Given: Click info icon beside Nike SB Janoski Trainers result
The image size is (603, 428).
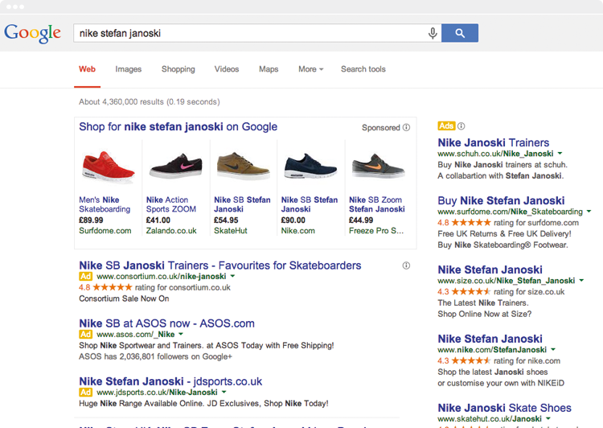Looking at the screenshot, I should [x=406, y=265].
